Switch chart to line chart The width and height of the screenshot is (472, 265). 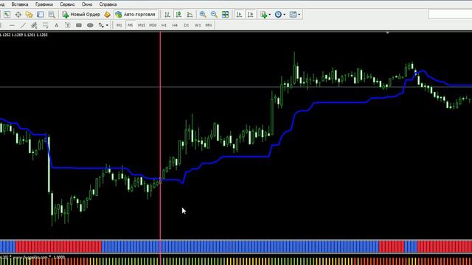190,15
